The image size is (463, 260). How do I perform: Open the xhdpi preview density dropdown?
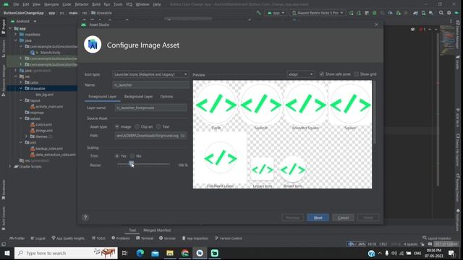pos(300,74)
